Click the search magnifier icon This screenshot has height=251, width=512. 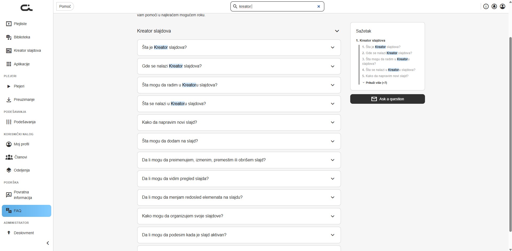click(235, 6)
